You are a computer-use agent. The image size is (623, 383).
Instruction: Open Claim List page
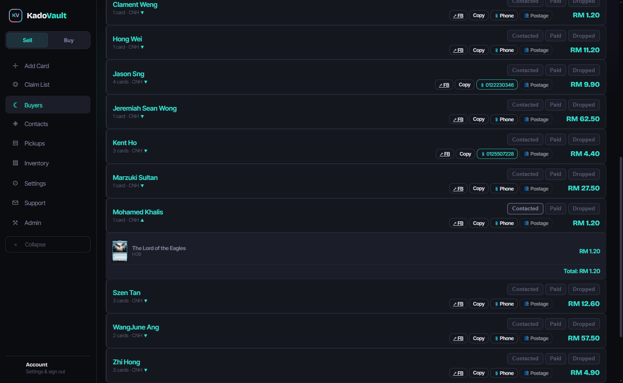coord(48,84)
